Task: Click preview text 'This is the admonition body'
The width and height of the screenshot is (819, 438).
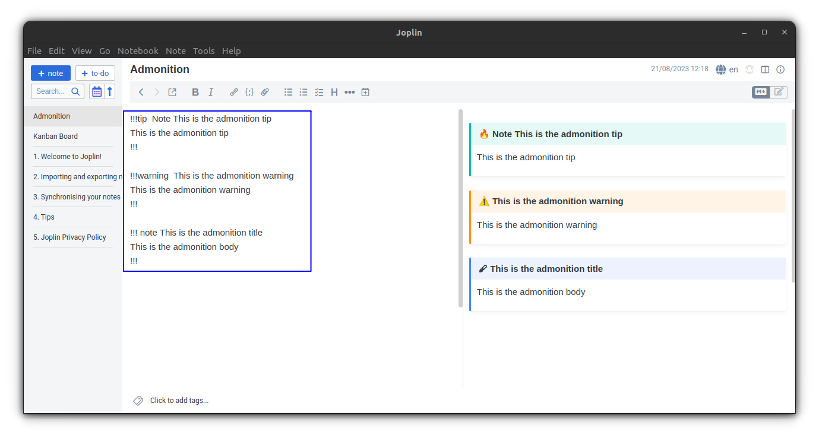Action: [531, 292]
